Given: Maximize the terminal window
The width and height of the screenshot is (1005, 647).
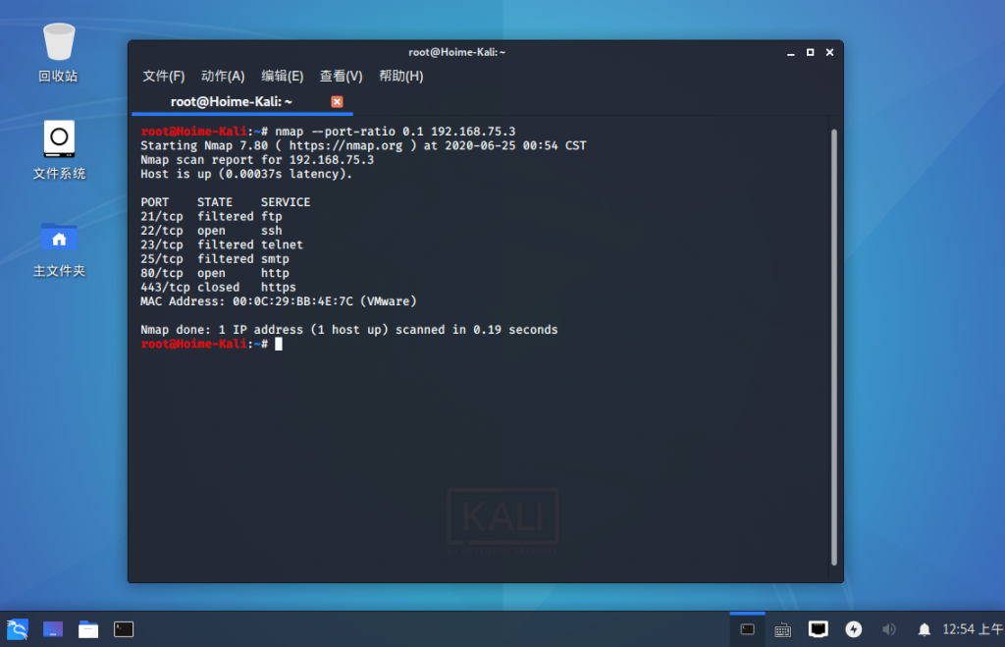Looking at the screenshot, I should click(810, 52).
